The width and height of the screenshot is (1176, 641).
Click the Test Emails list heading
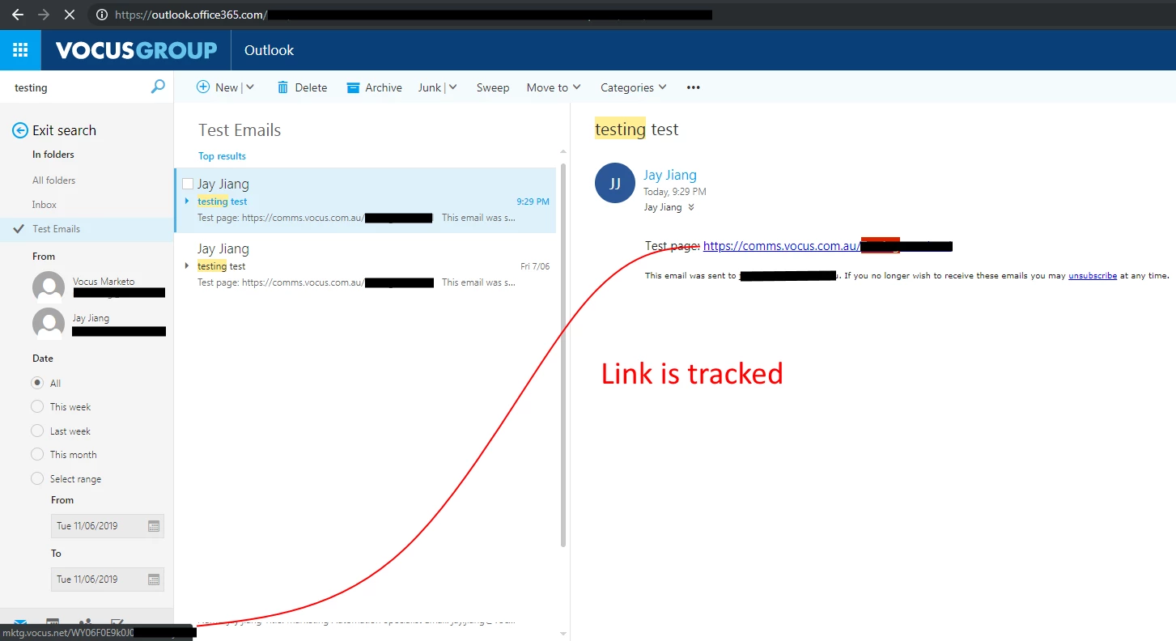(240, 130)
